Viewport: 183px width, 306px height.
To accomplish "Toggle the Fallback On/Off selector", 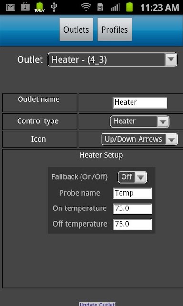I will 132,177.
